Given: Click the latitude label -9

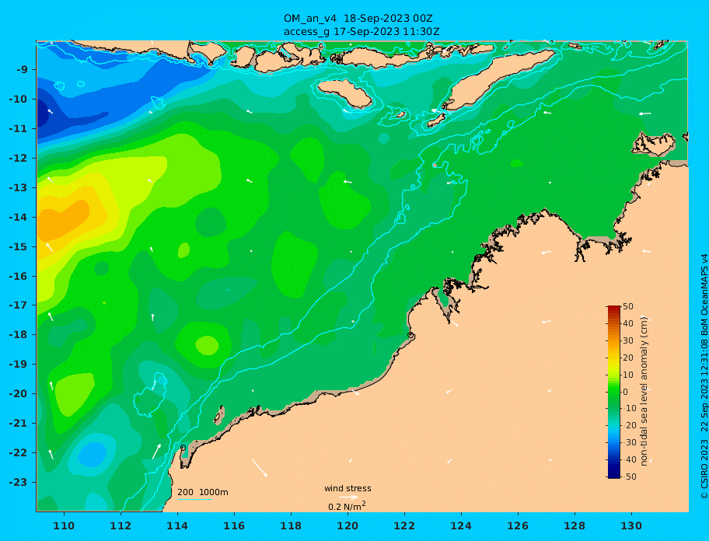Looking at the screenshot, I should tap(22, 70).
